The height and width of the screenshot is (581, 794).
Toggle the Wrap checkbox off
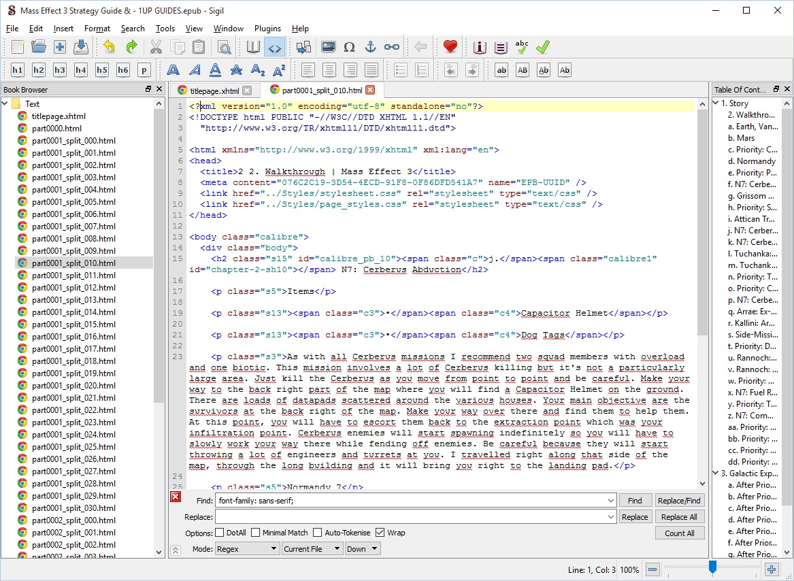(380, 533)
